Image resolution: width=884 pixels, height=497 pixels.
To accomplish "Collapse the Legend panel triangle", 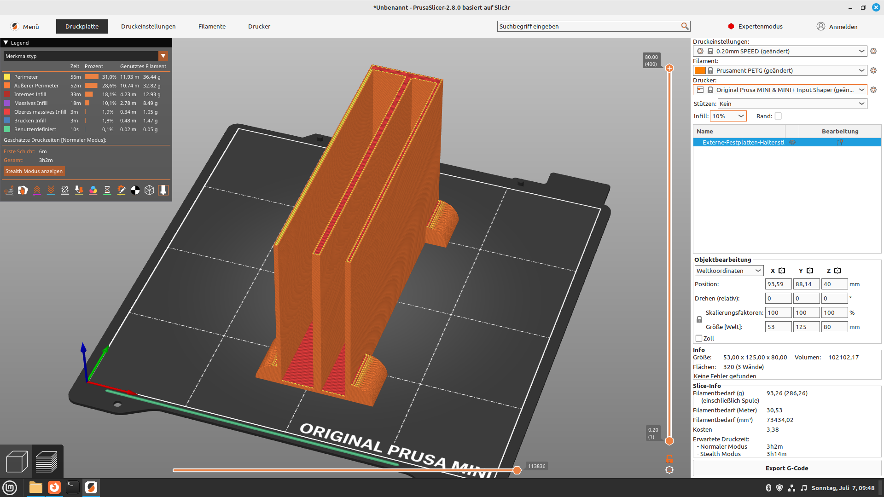I will 6,43.
